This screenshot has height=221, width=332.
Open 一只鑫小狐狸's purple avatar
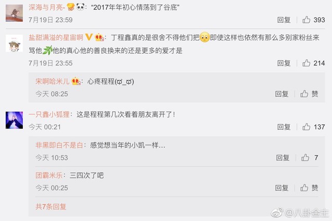click(14, 120)
